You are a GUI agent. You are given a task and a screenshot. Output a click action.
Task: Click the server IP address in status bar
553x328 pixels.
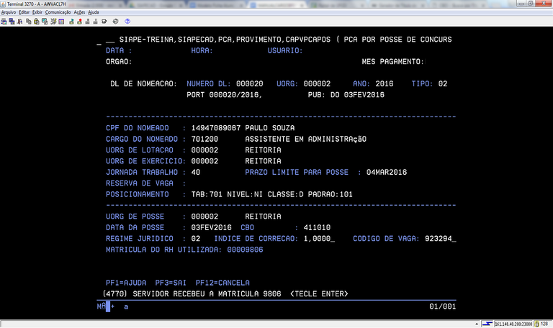pos(513,324)
